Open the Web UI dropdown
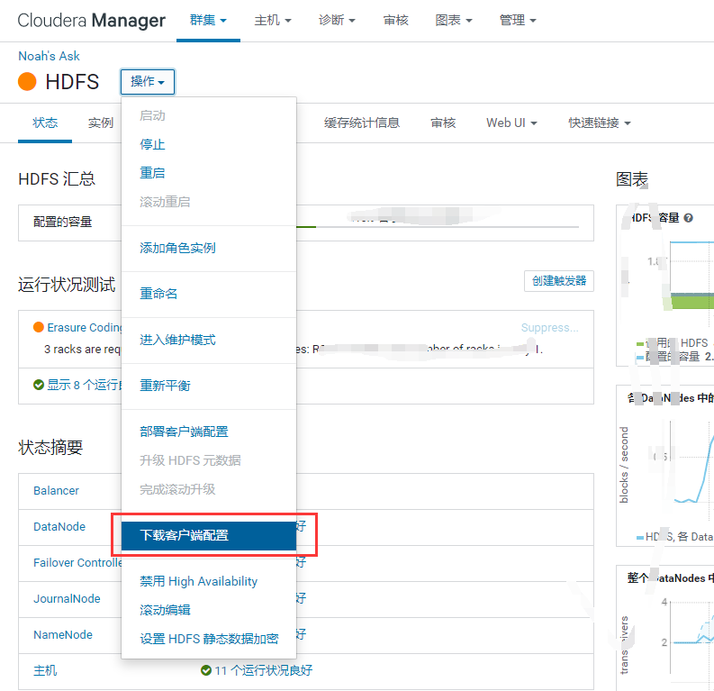Viewport: 714px width, 691px height. coord(511,123)
